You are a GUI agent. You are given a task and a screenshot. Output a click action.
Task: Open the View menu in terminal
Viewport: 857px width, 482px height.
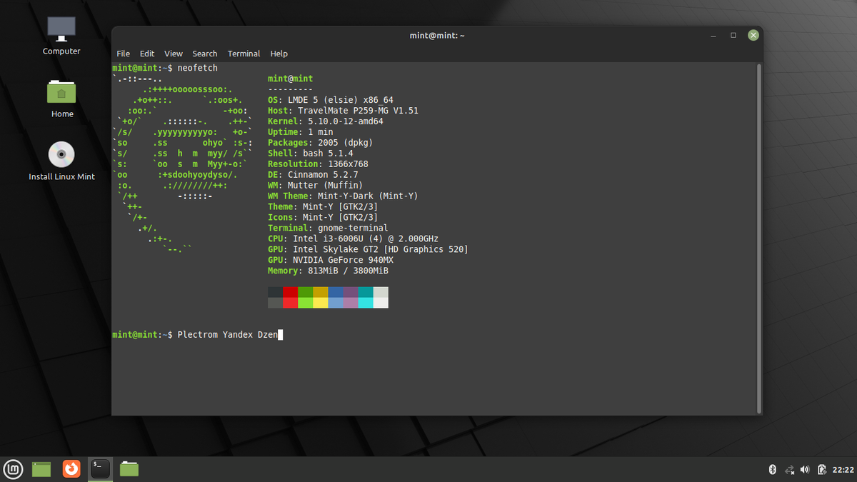click(174, 54)
